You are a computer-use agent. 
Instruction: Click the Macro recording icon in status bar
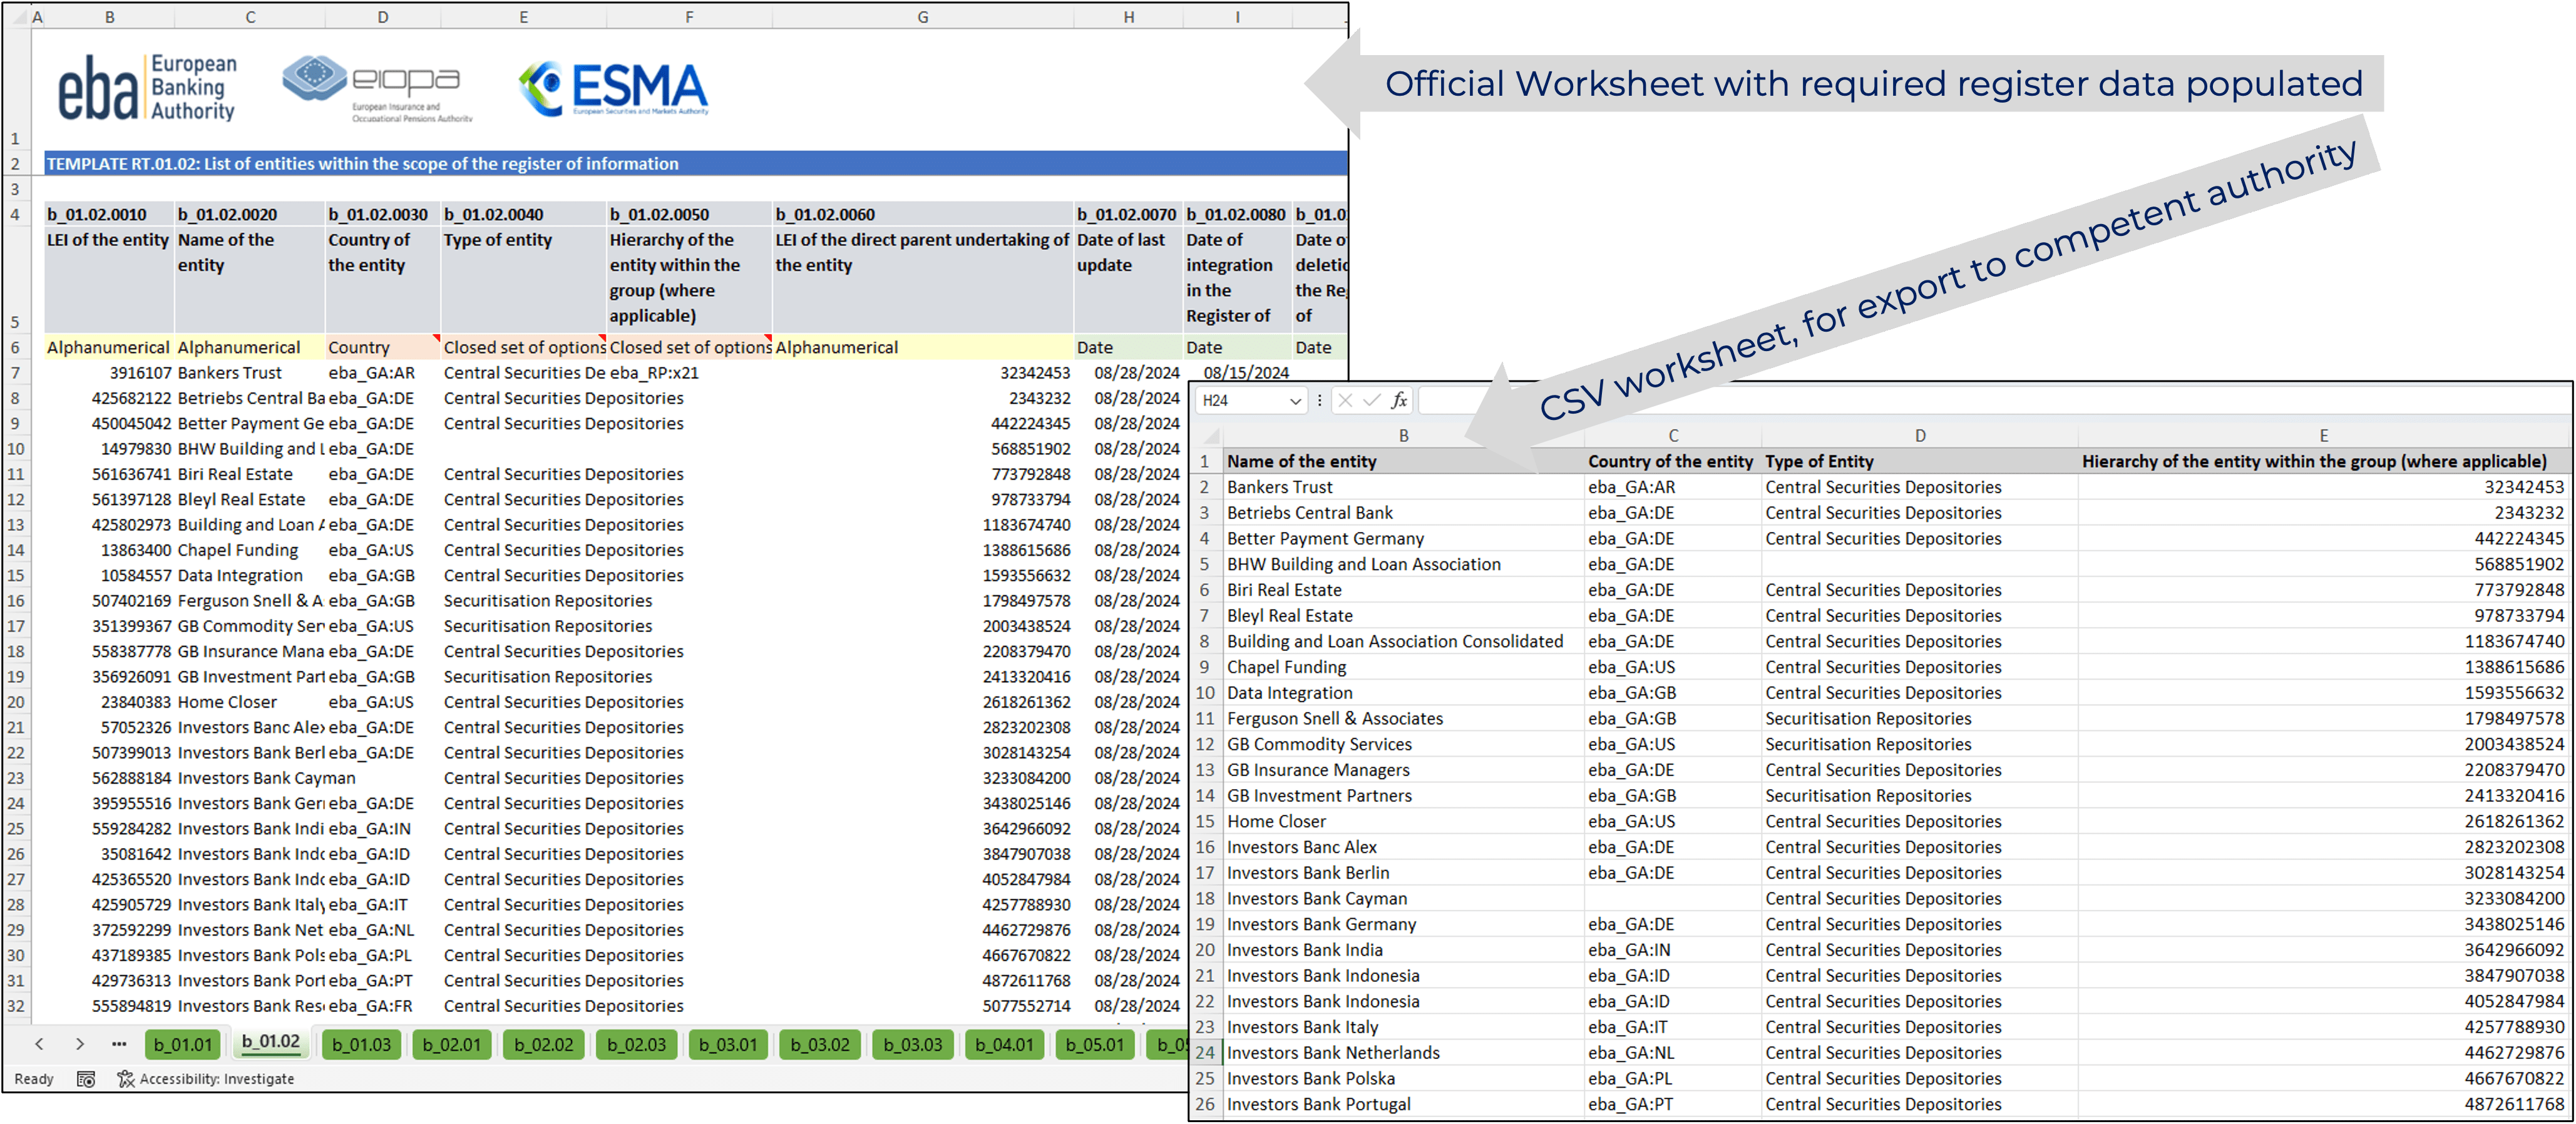click(86, 1079)
